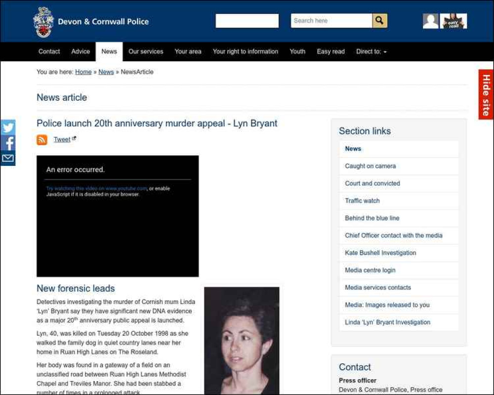Open the Kate Bushell Investigation link
The width and height of the screenshot is (494, 395).
(399, 253)
